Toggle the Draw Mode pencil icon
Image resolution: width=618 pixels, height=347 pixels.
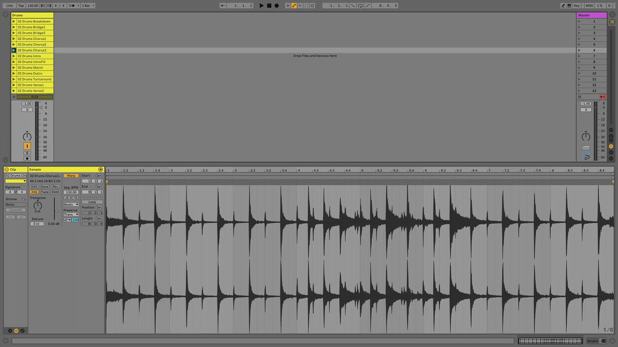pyautogui.click(x=563, y=6)
